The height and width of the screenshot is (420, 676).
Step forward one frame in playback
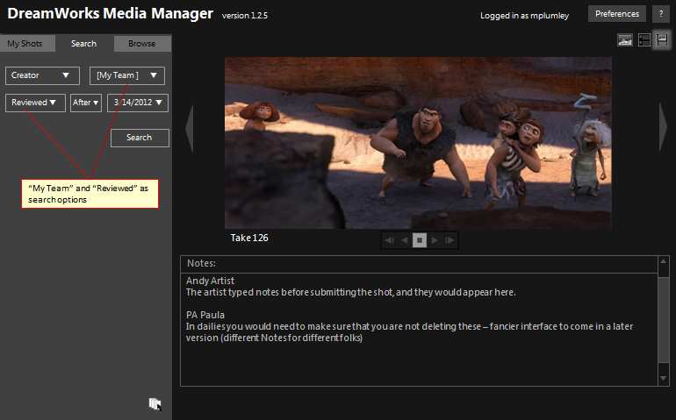coord(449,240)
